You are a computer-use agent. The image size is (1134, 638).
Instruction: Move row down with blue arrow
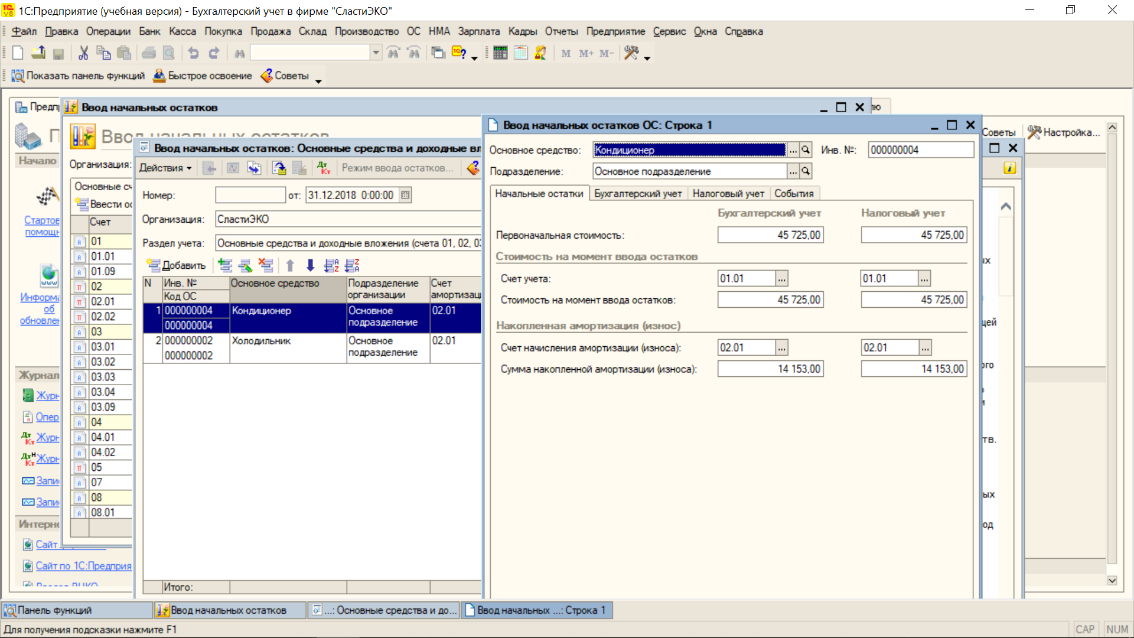click(x=310, y=266)
